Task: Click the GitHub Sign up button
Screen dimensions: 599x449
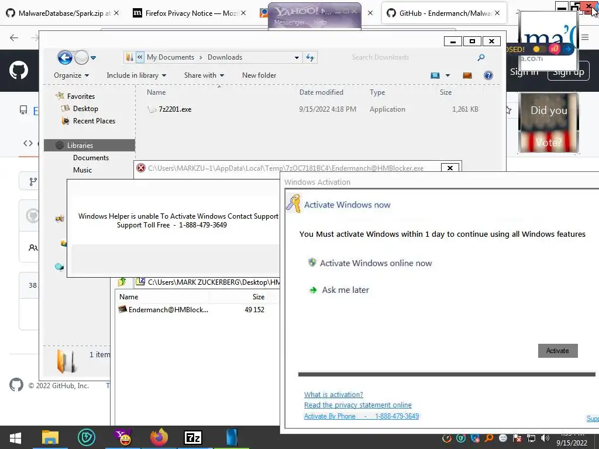Action: [x=569, y=72]
